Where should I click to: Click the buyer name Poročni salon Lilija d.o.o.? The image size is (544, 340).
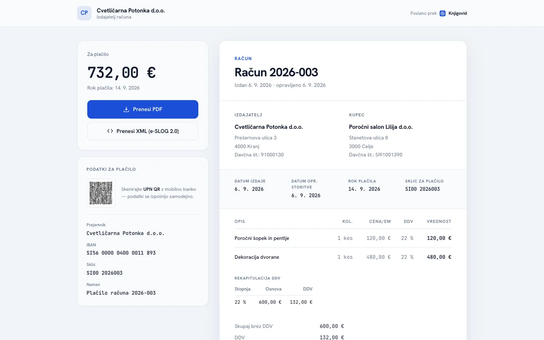[x=381, y=127]
